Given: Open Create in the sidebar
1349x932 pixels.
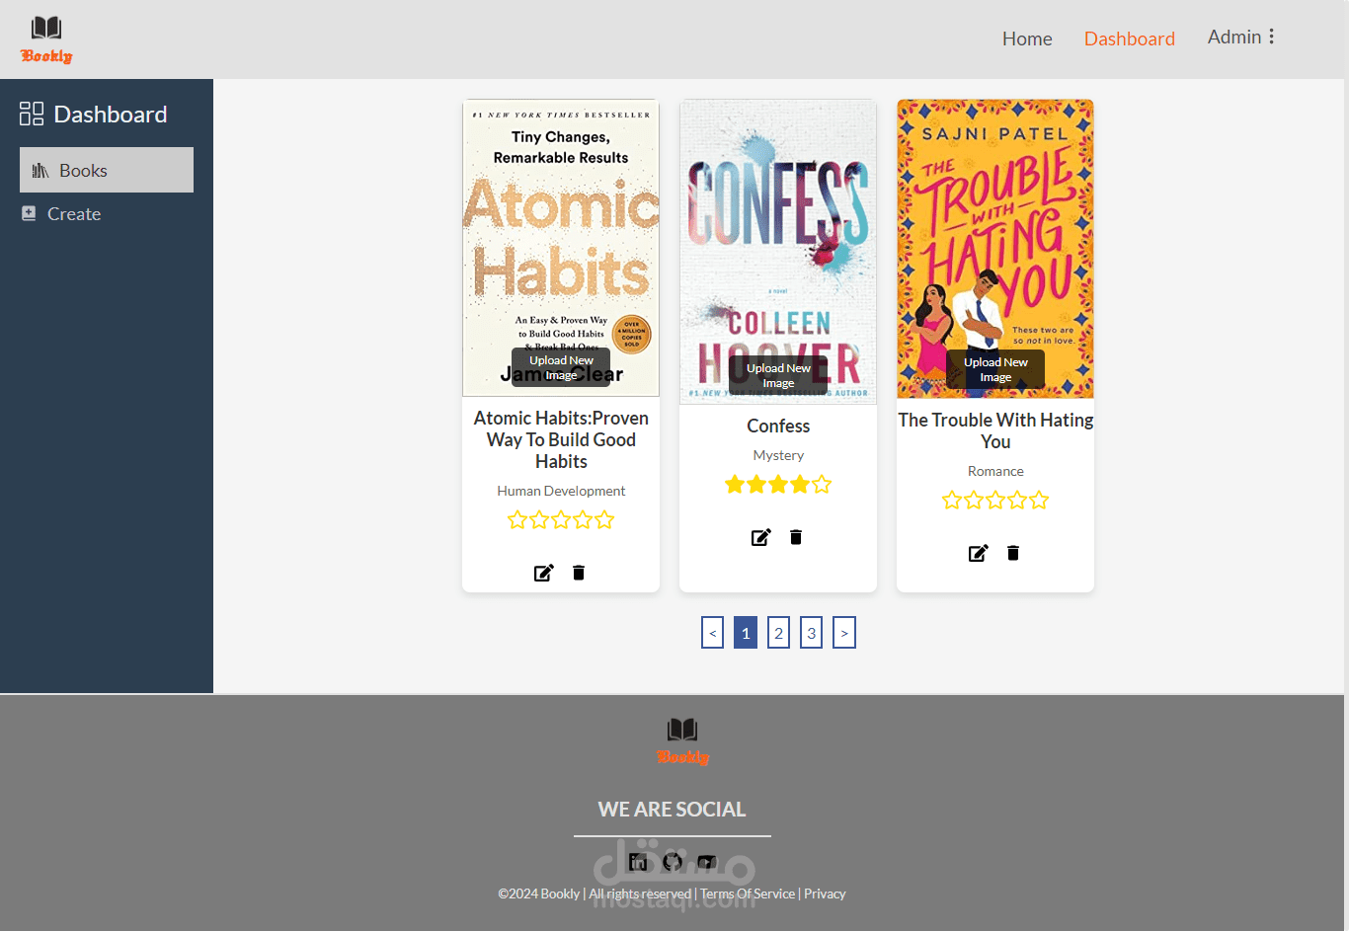Looking at the screenshot, I should click(74, 213).
